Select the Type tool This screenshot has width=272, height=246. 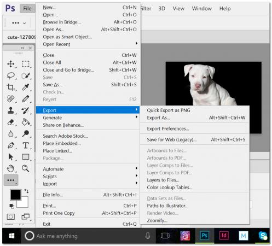click(x=26, y=145)
